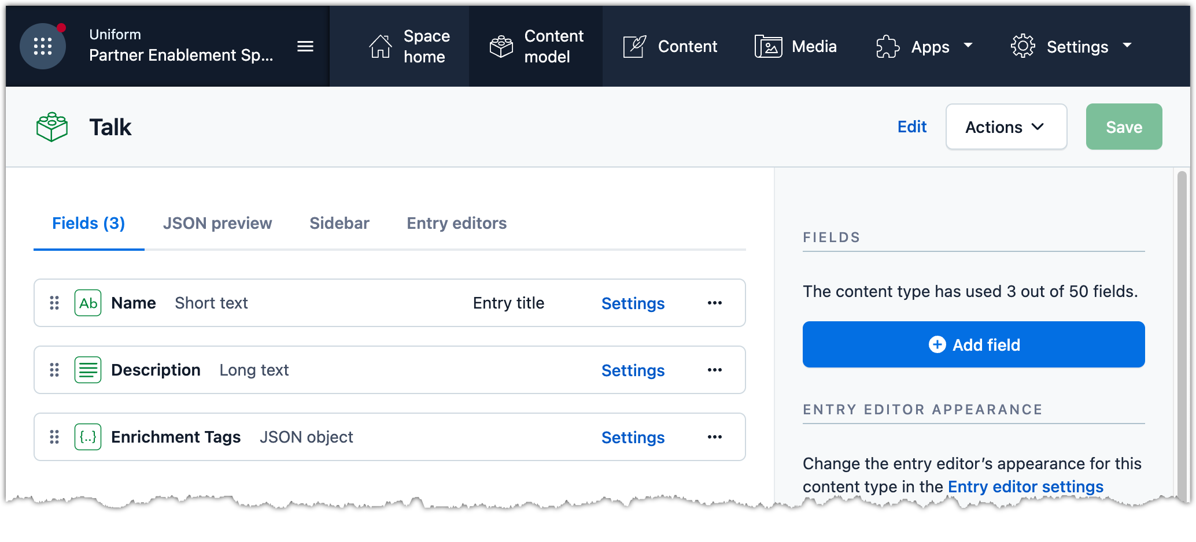Screen dimensions: 1196x542
Task: Open more options for Description field
Action: pyautogui.click(x=715, y=370)
